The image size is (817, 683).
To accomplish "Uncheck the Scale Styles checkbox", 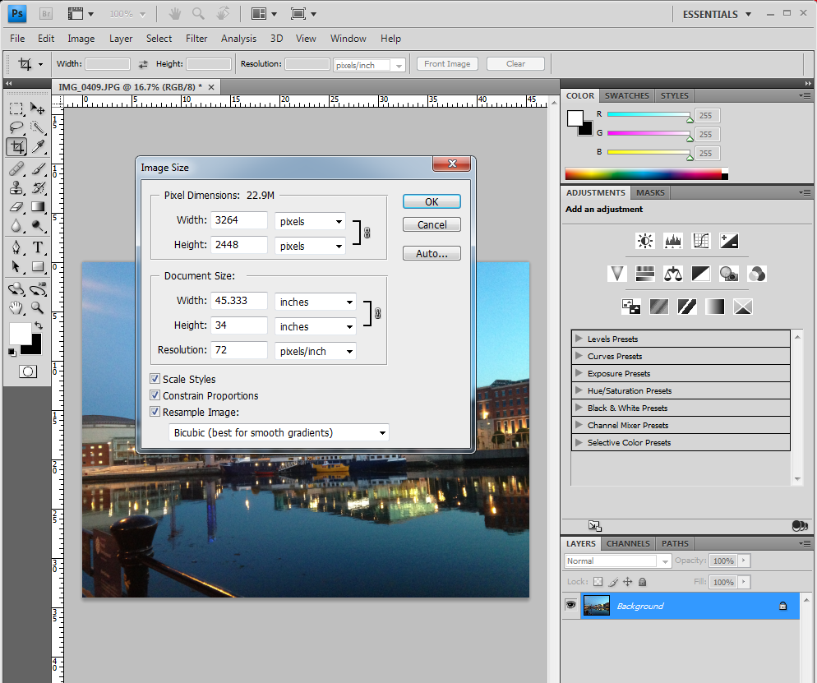I will 155,379.
